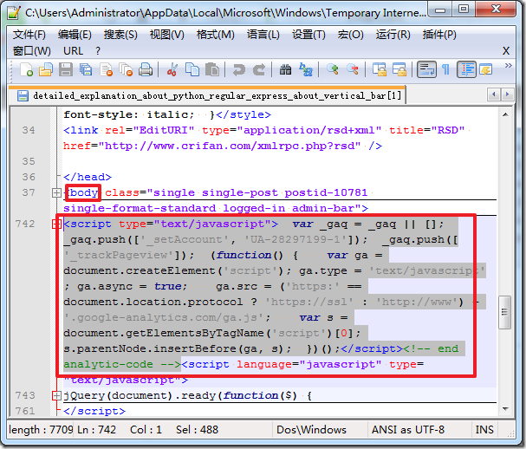Expand hidden toolbar items chevron

coord(508,65)
